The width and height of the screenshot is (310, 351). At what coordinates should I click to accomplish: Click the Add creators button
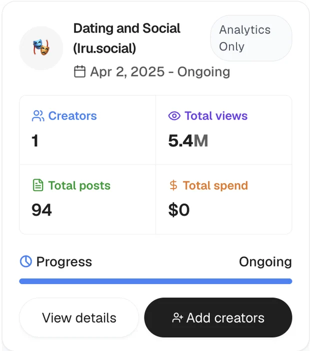pos(218,317)
